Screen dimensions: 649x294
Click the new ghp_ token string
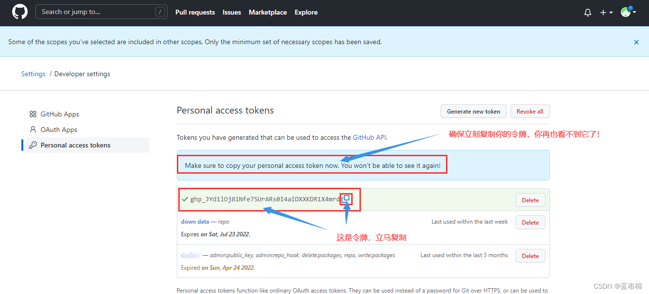click(265, 199)
